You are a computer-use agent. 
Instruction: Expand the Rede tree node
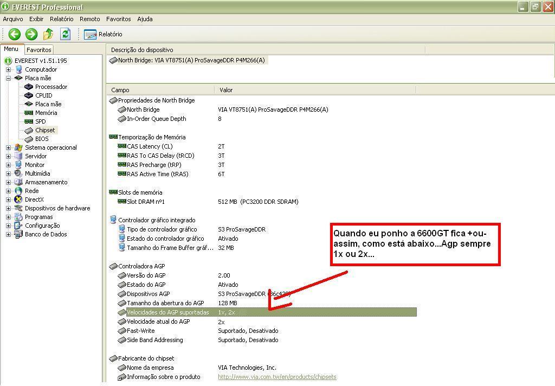(9, 191)
